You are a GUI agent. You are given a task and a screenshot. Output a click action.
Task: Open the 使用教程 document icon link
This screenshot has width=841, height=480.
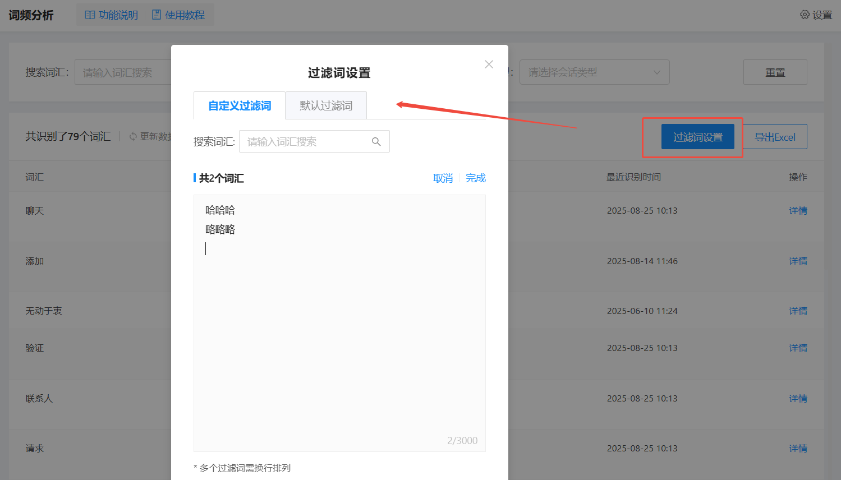157,15
